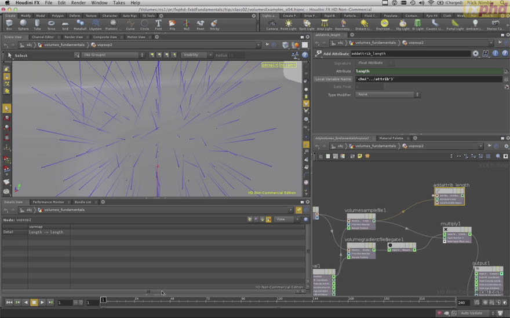Select the volumesamplefile1 node
The width and height of the screenshot is (510, 318).
(361, 221)
